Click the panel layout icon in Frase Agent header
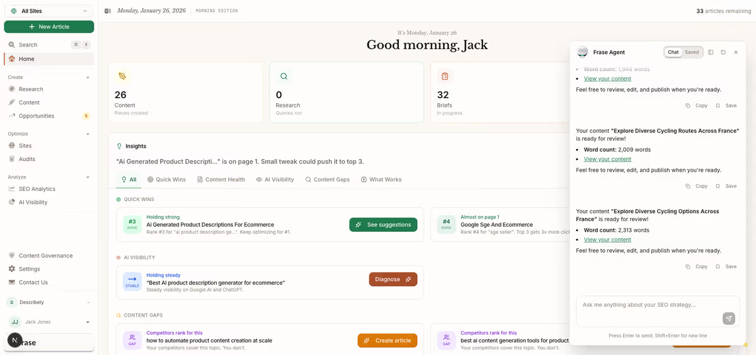The height and width of the screenshot is (355, 756). [711, 52]
